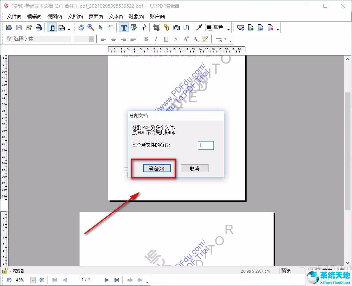Click 取消 to cancel the dialog
352x286 pixels.
point(194,168)
